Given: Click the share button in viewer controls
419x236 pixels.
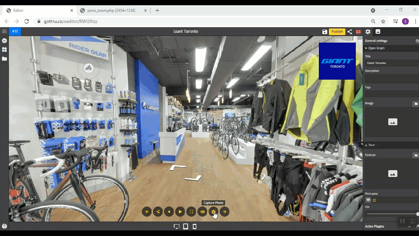Looking at the screenshot, I should (158, 212).
